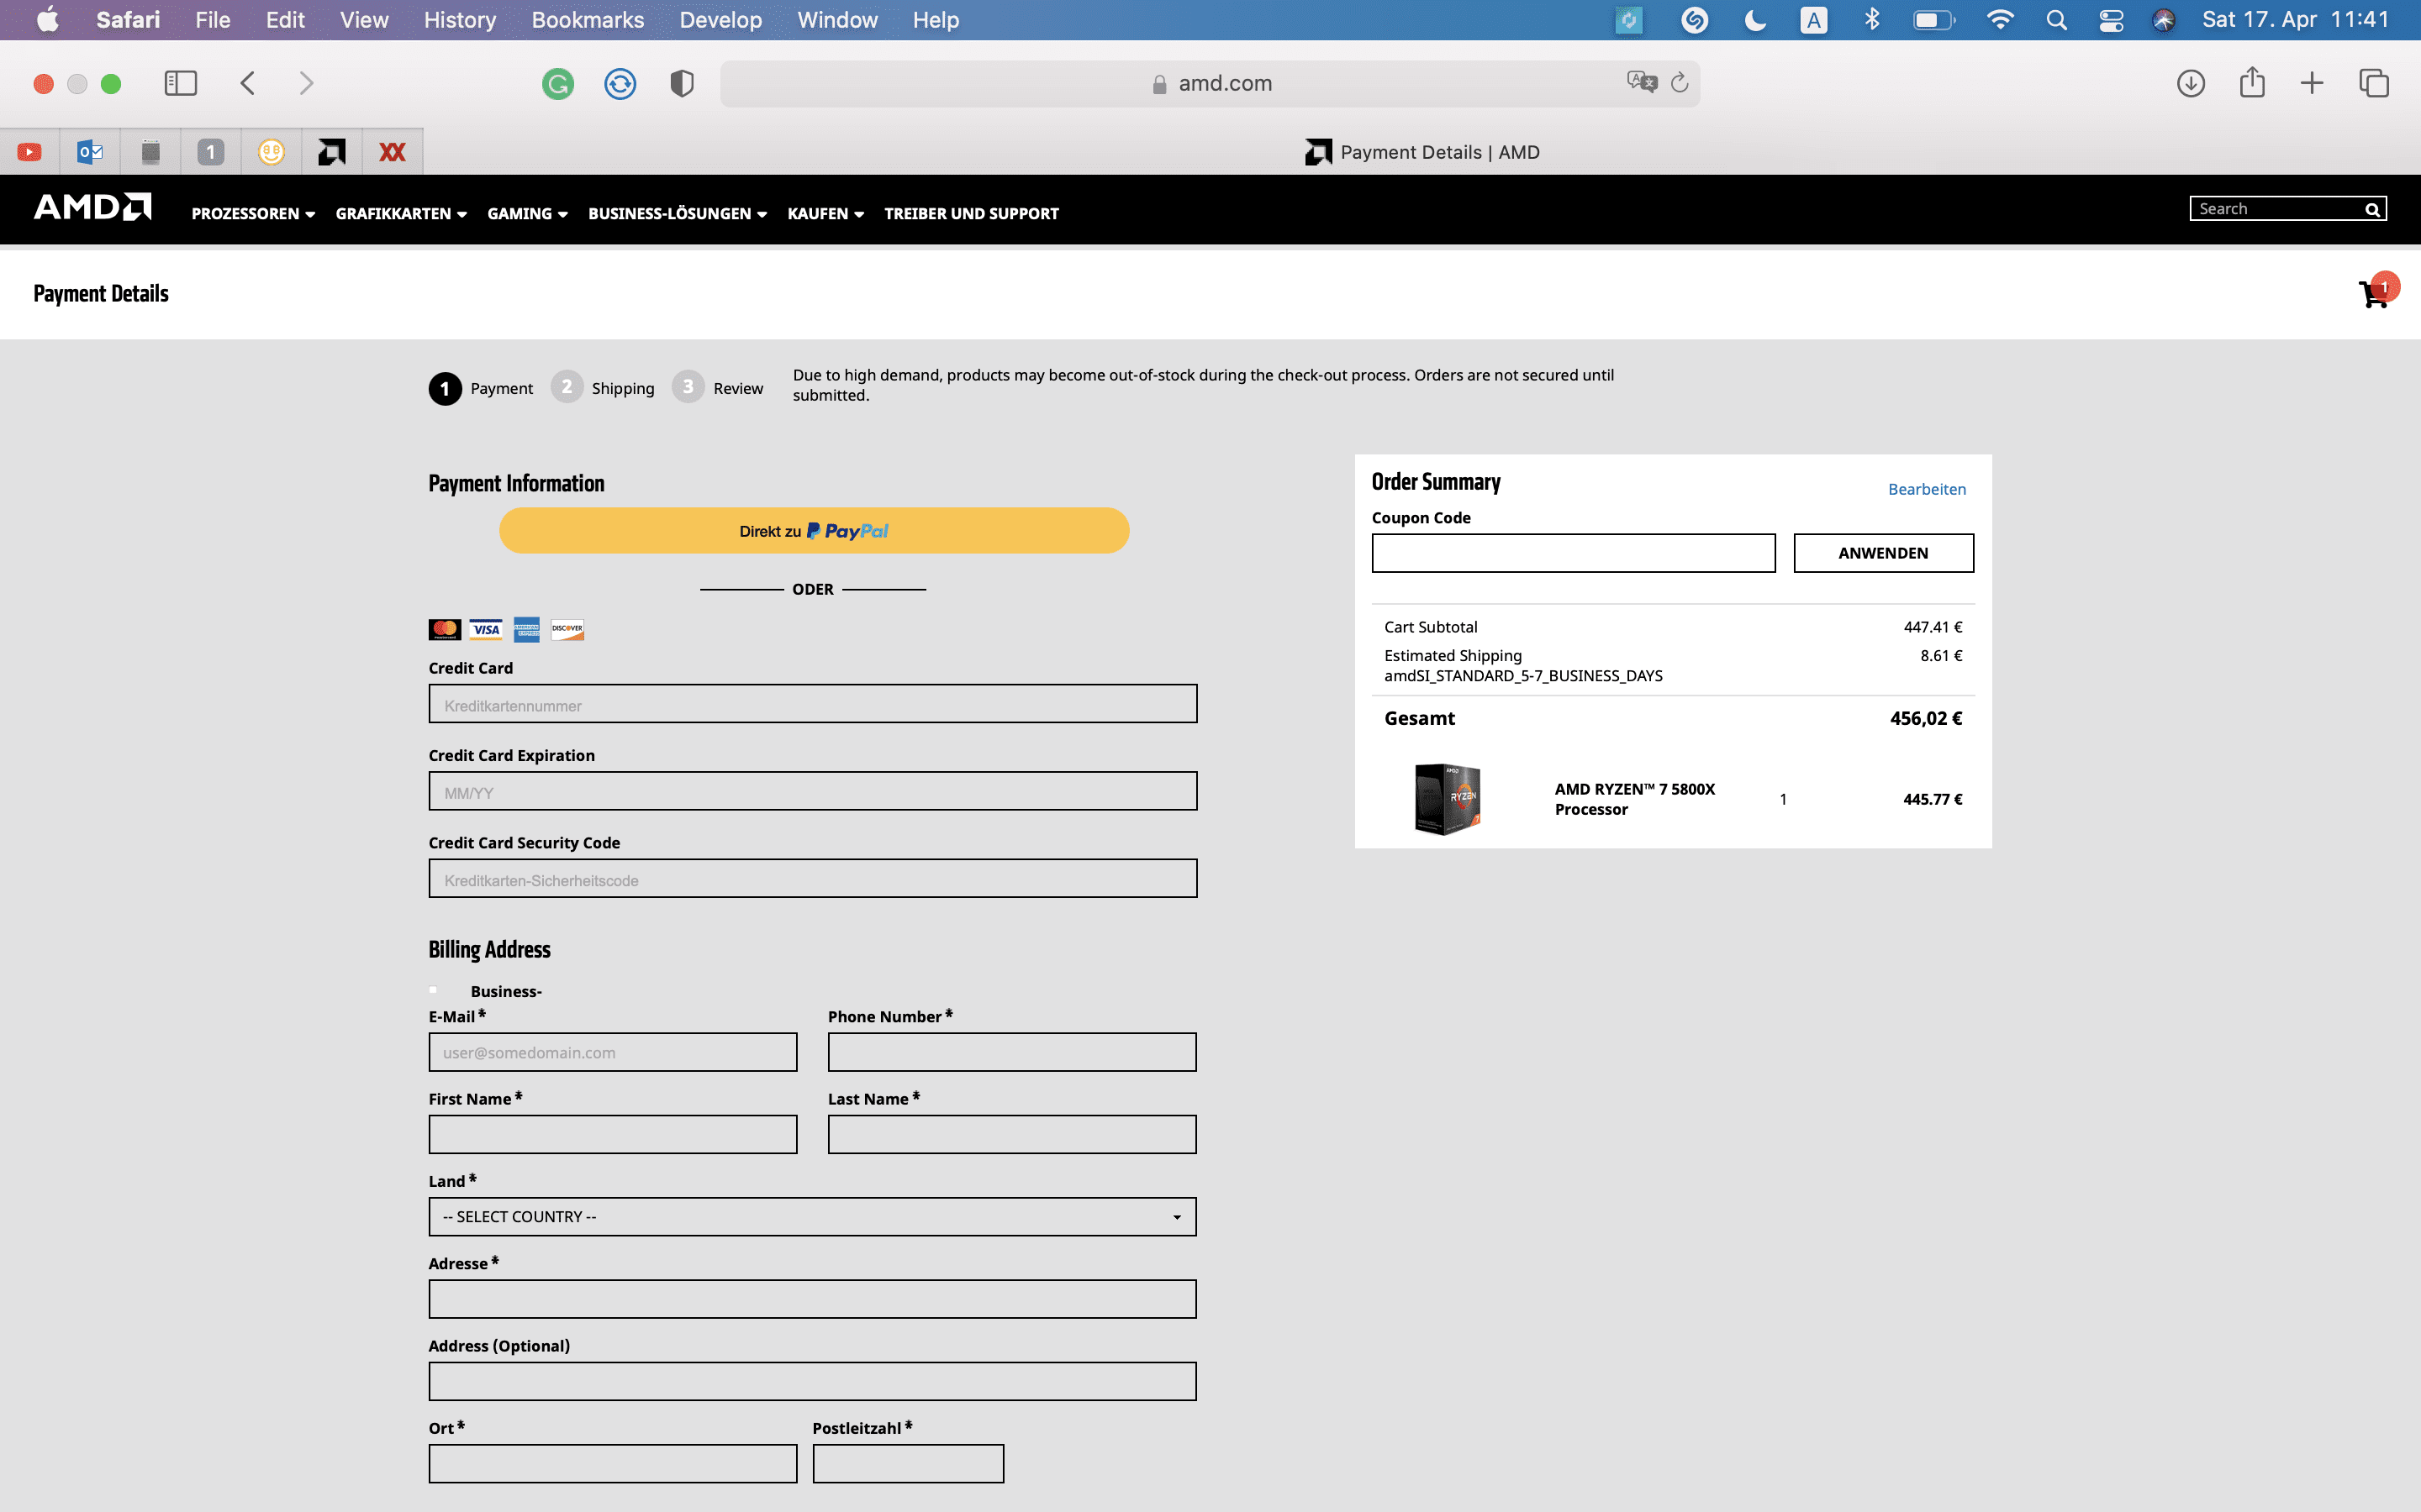Reload the page with refresh icon
Screen dimensions: 2421x1512
[x=1680, y=82]
